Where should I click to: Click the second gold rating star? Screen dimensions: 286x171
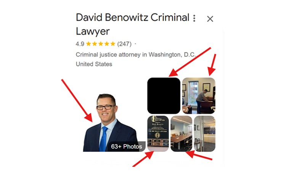(95, 44)
